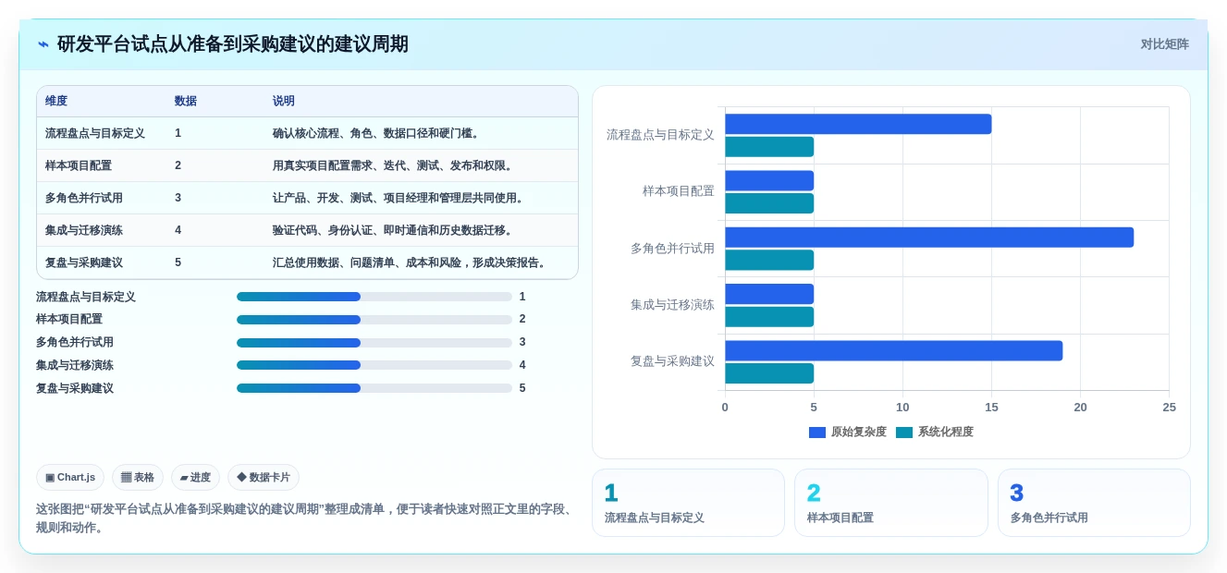This screenshot has height=573, width=1227.
Task: Select table cell 流程盘点与目标定义
Action: pos(95,133)
